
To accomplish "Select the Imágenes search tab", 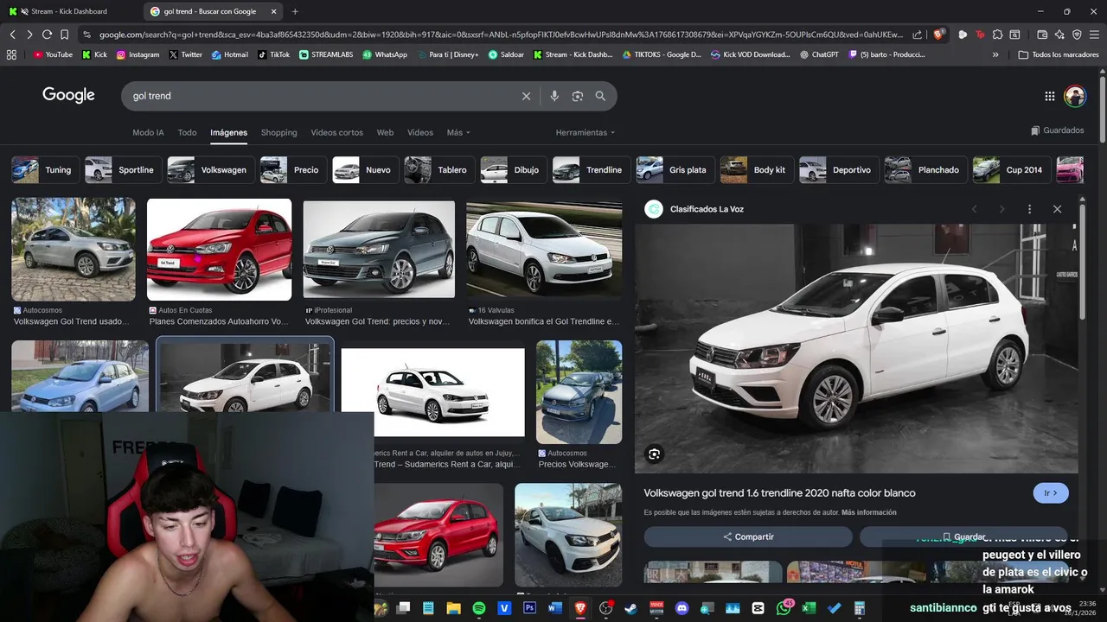I will coord(228,132).
